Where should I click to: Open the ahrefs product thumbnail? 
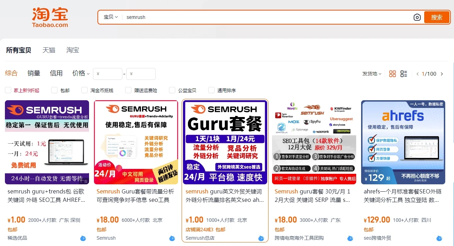click(403, 142)
